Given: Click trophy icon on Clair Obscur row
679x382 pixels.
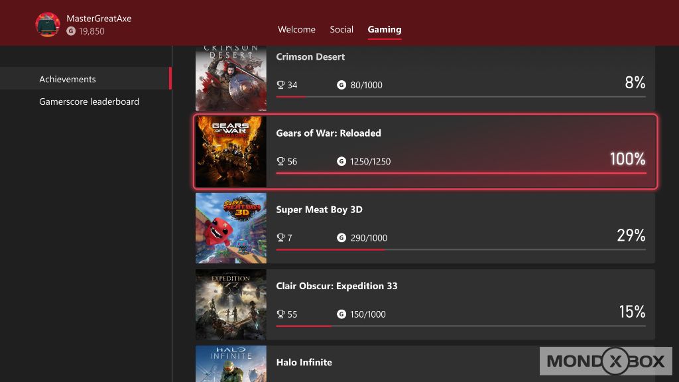Looking at the screenshot, I should tap(280, 314).
